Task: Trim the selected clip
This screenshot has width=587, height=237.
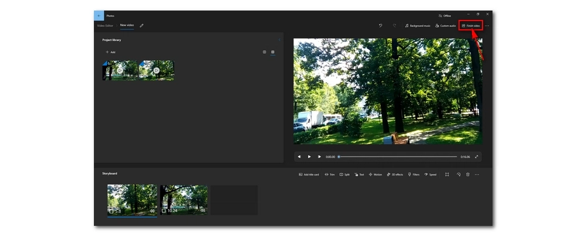Action: (329, 174)
